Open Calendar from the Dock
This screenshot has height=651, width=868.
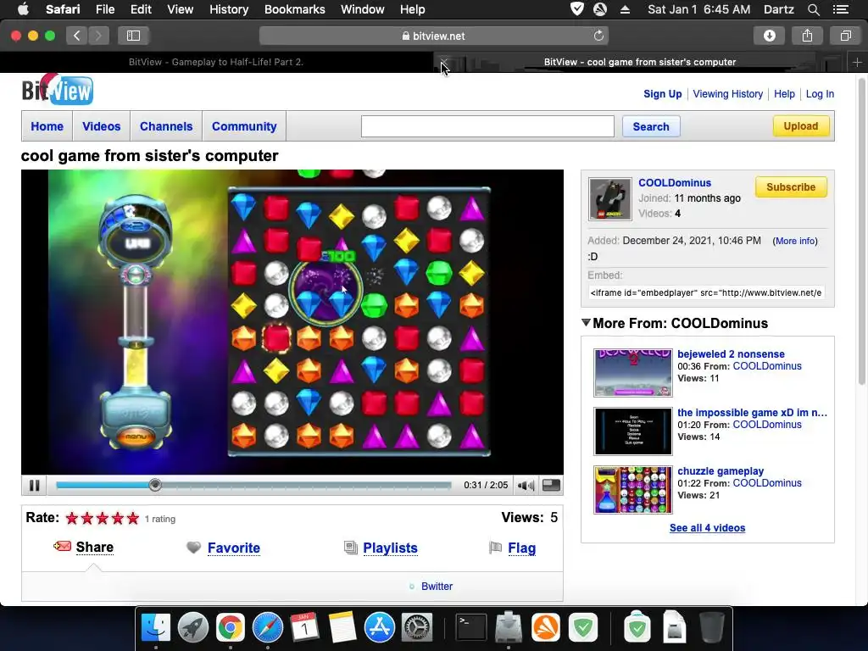[x=304, y=628]
